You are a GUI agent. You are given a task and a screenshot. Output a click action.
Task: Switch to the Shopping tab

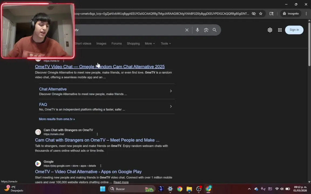click(133, 44)
